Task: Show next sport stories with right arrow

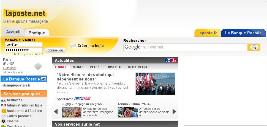Action: [174, 112]
